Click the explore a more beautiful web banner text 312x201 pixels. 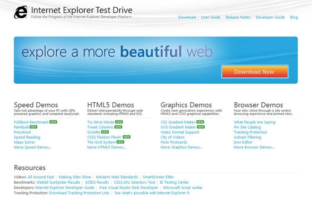(x=117, y=52)
